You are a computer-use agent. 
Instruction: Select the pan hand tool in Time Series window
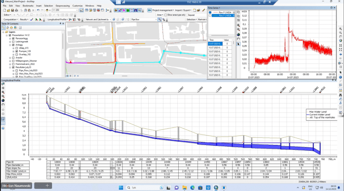tap(238, 38)
